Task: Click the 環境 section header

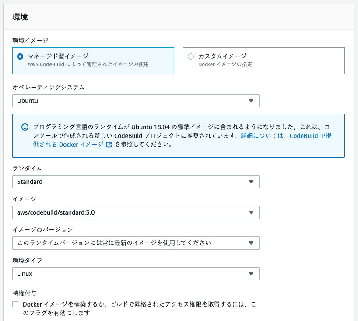Action: (x=17, y=17)
